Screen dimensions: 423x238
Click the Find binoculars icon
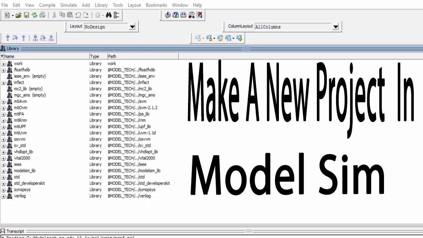pyautogui.click(x=108, y=15)
